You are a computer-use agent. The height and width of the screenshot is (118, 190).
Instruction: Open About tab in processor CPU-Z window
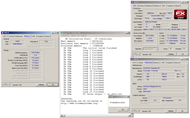point(177,6)
